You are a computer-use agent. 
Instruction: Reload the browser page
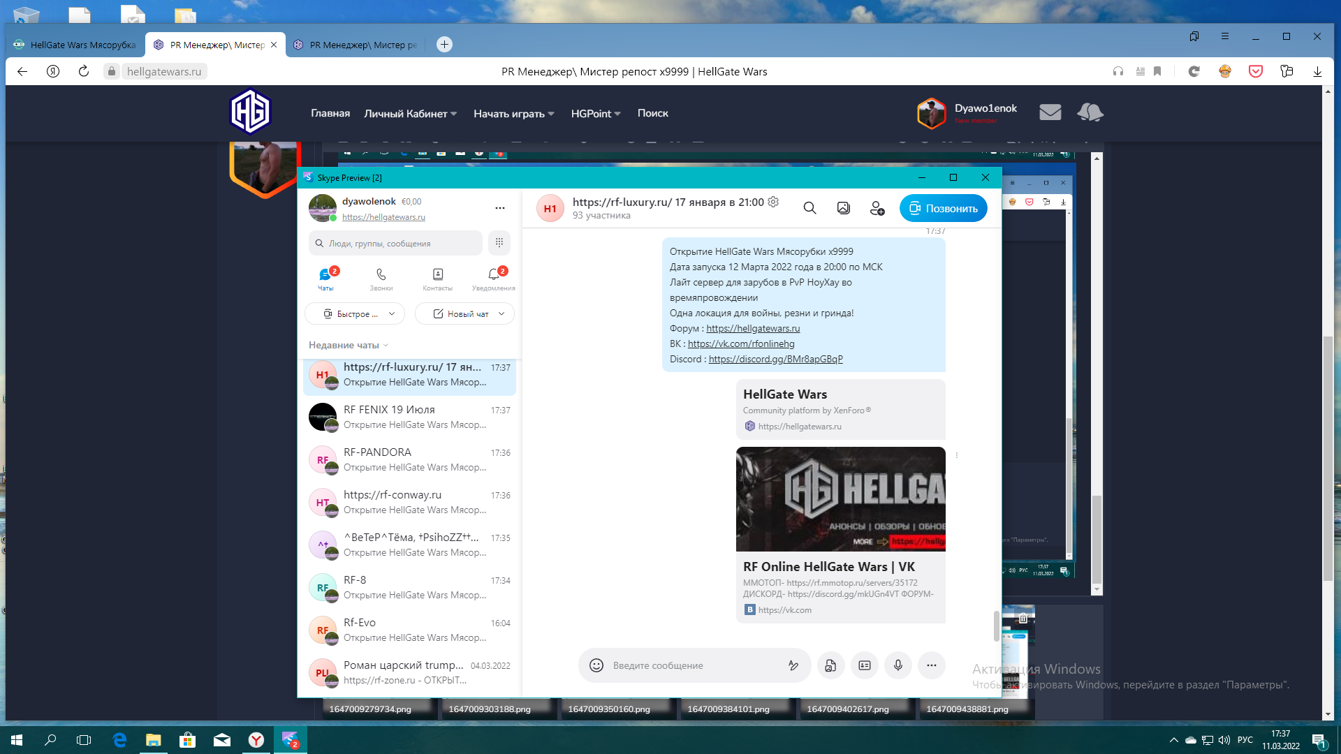click(x=84, y=71)
